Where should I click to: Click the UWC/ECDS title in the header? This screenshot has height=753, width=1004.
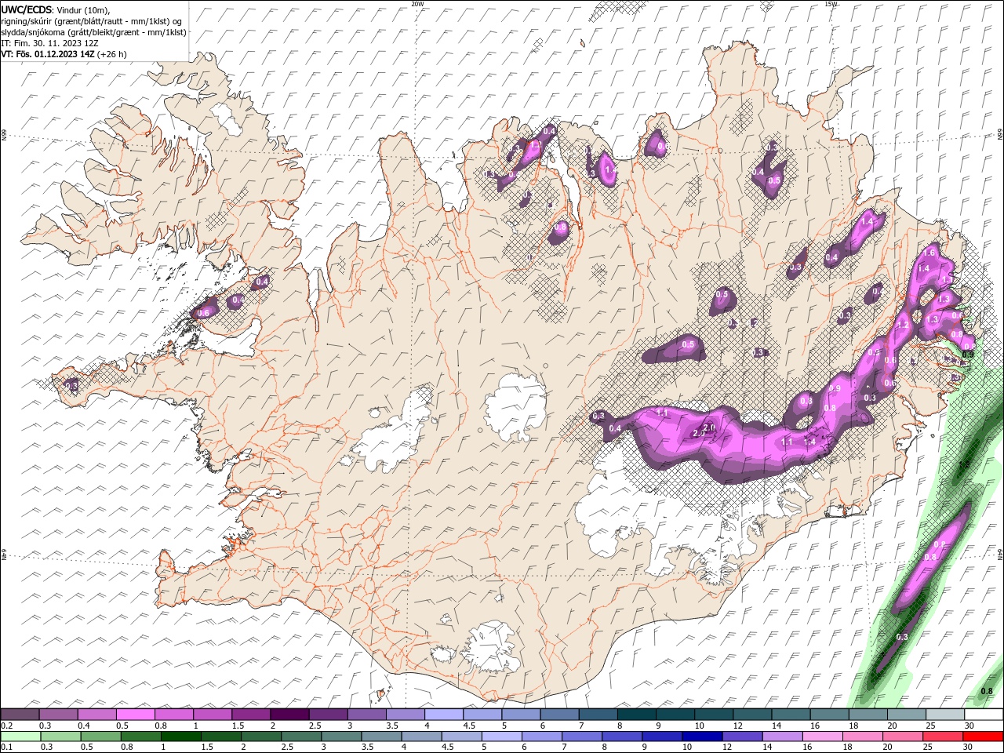coord(27,9)
